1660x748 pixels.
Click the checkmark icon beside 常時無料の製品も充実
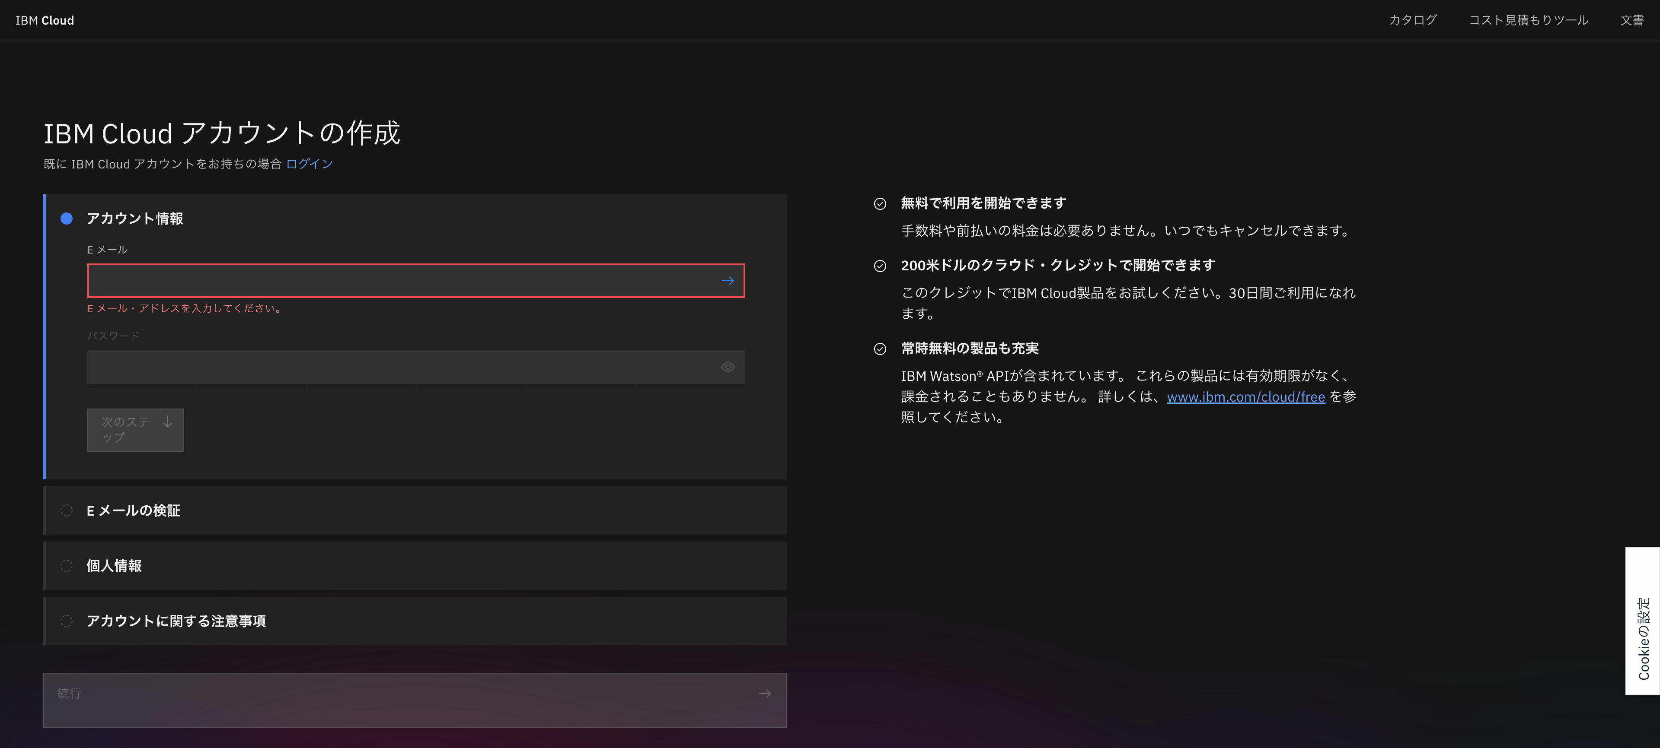coord(880,349)
